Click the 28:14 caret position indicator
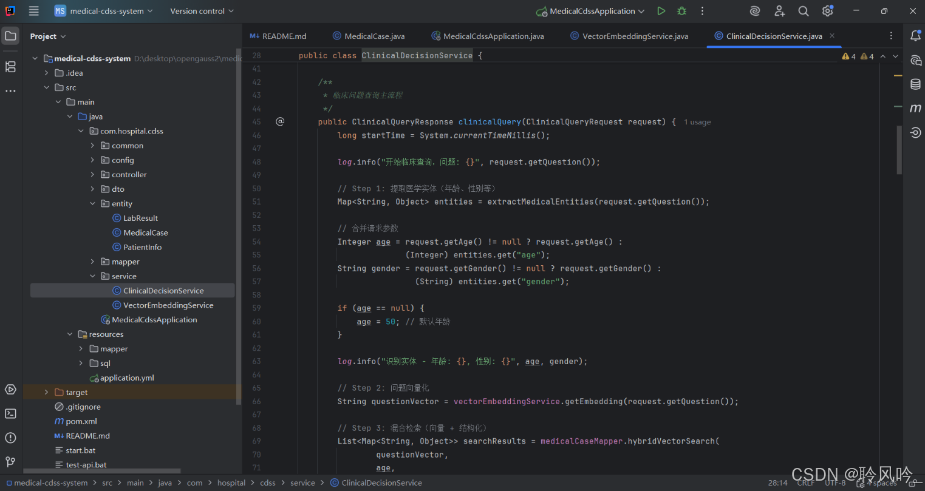 777,483
